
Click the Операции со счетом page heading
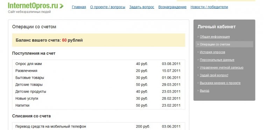(x=34, y=27)
